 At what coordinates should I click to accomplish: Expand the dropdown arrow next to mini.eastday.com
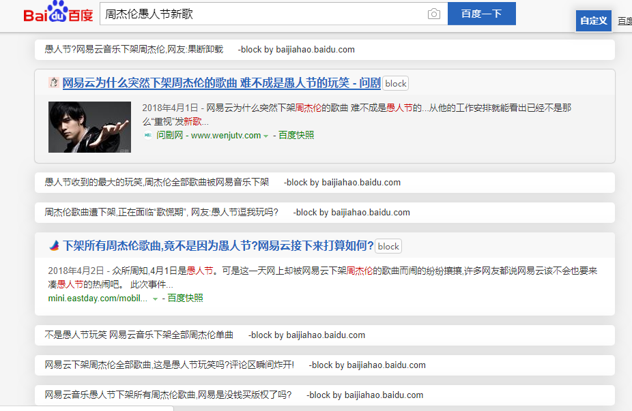click(x=154, y=298)
